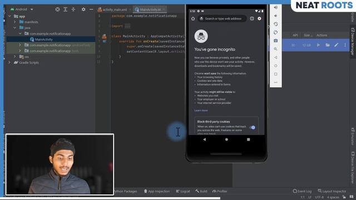
Task: Open Layout Inspector tool window
Action: click(x=332, y=191)
